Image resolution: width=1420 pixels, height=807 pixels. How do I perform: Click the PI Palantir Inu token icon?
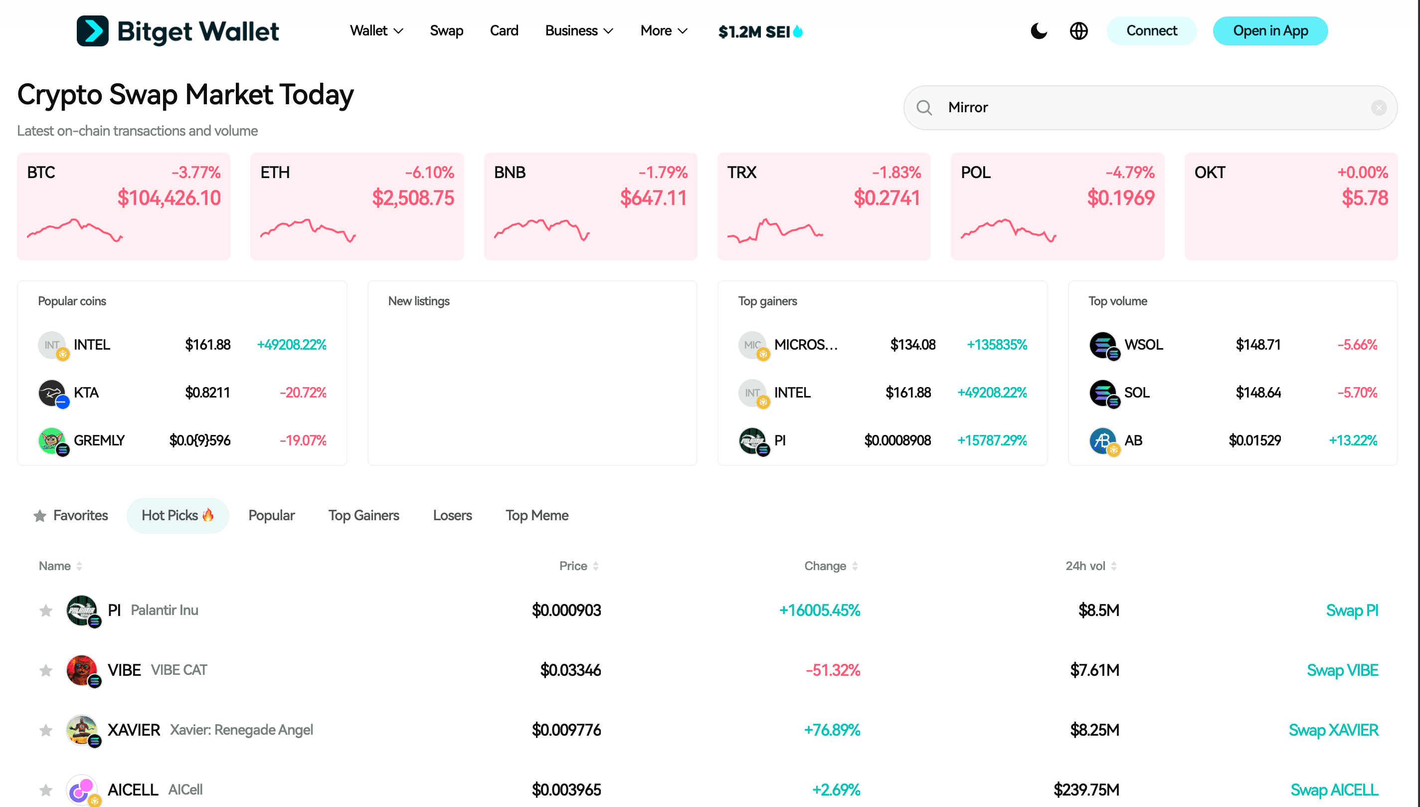point(83,611)
